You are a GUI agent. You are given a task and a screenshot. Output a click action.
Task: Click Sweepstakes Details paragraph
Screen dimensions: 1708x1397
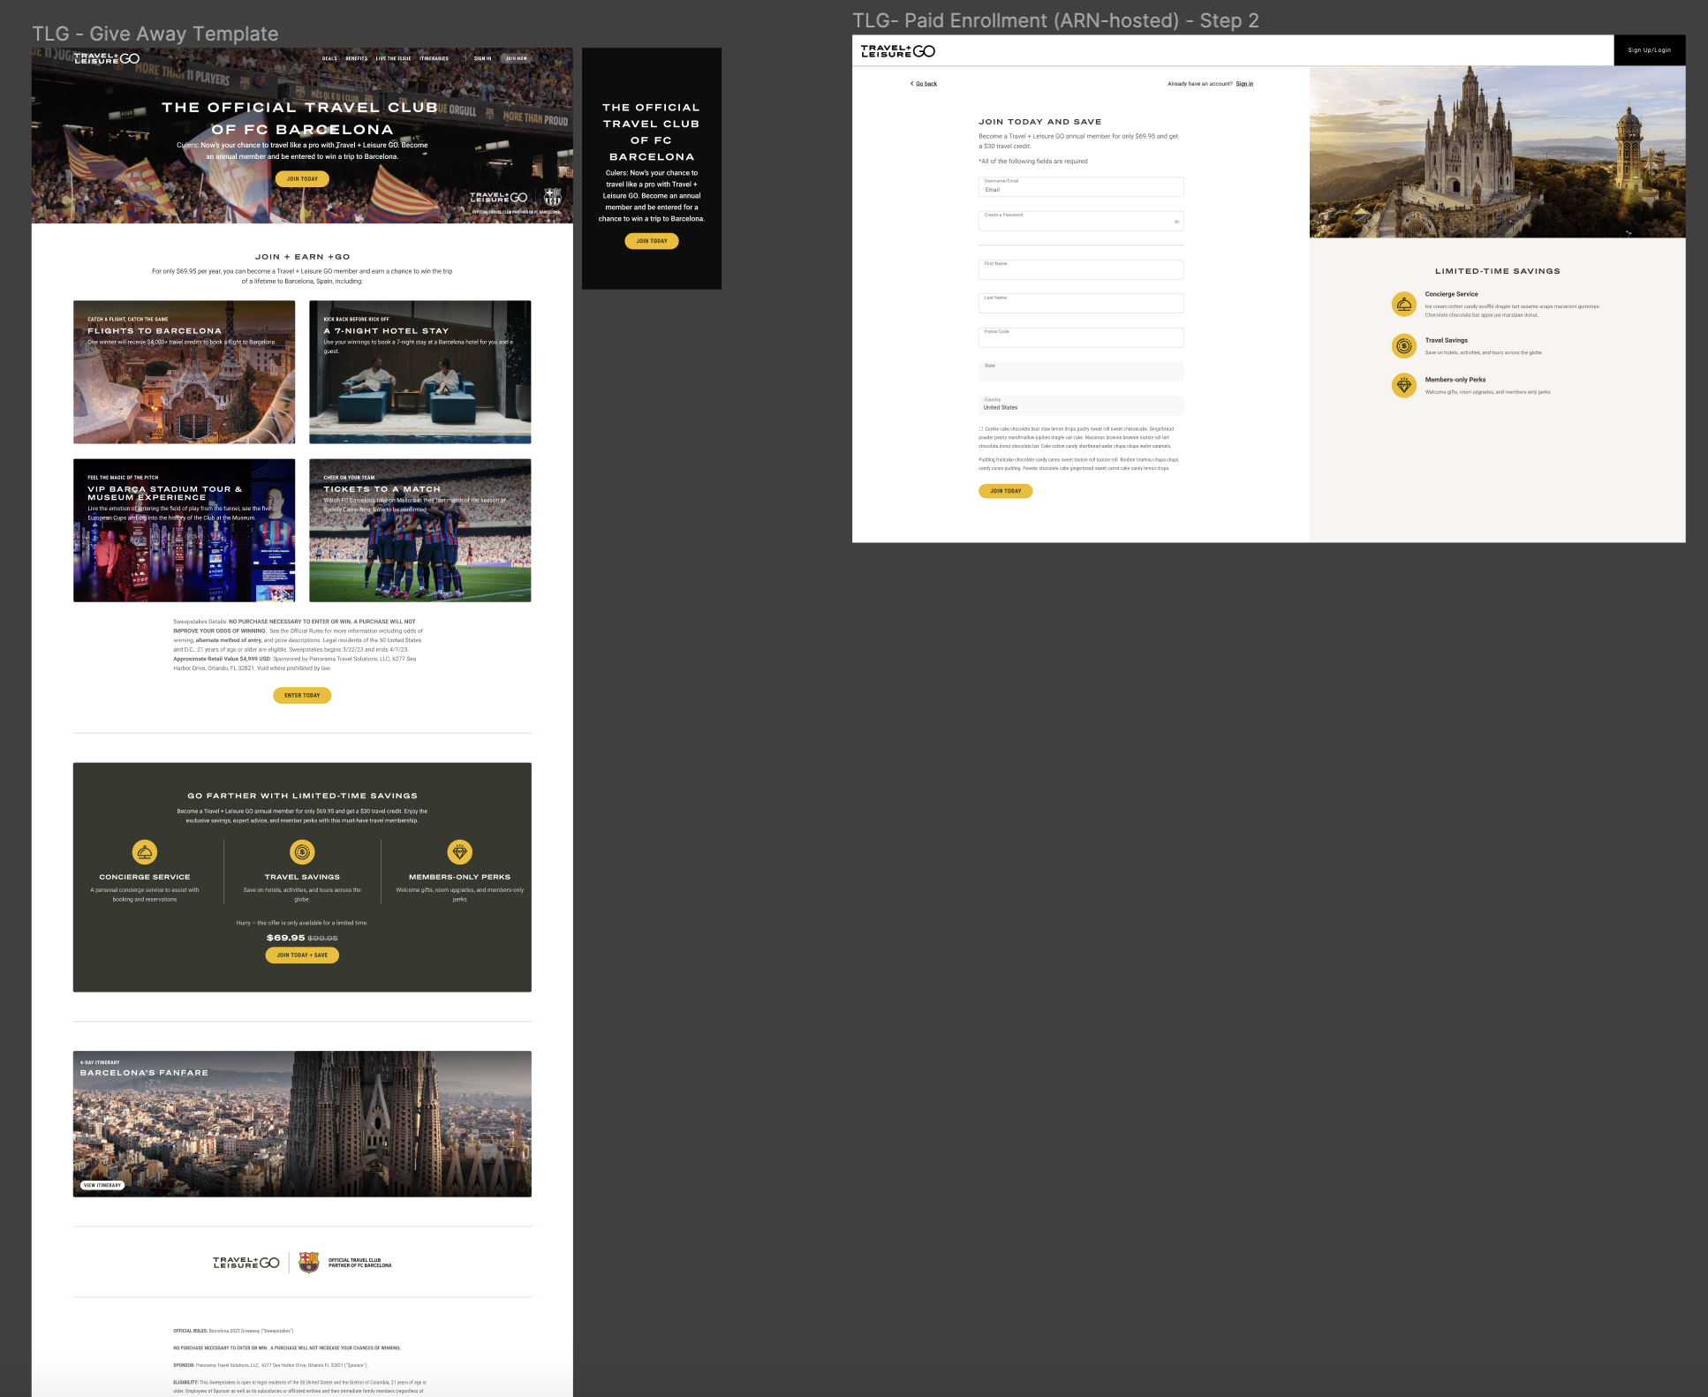coord(299,645)
